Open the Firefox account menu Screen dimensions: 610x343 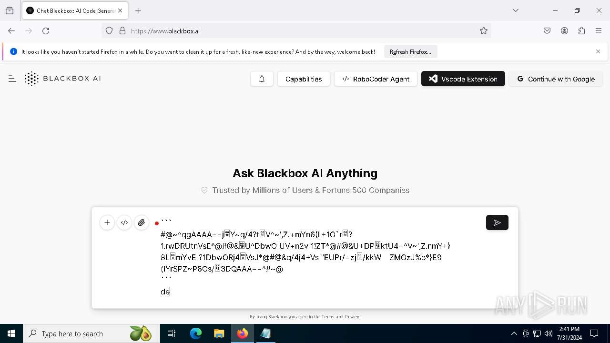564,31
